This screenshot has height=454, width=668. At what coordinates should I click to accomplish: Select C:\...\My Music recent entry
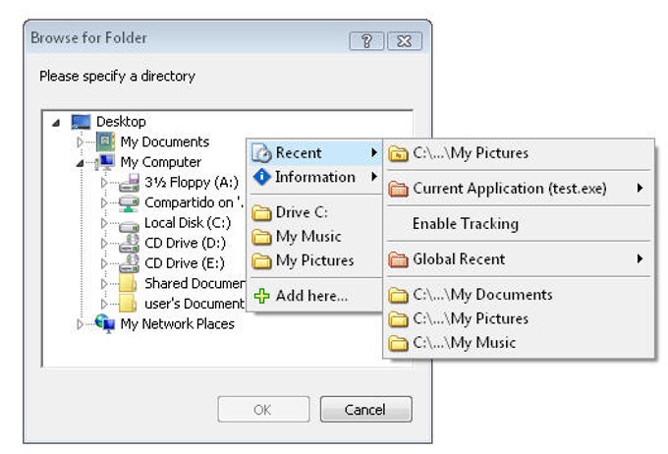click(519, 343)
